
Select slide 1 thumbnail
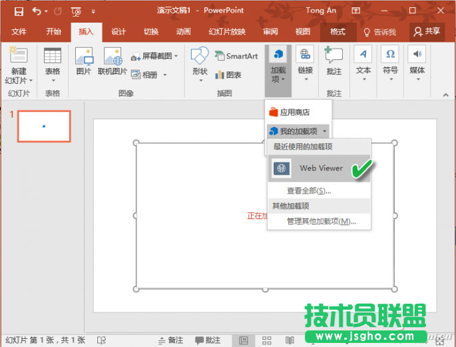pyautogui.click(x=44, y=126)
